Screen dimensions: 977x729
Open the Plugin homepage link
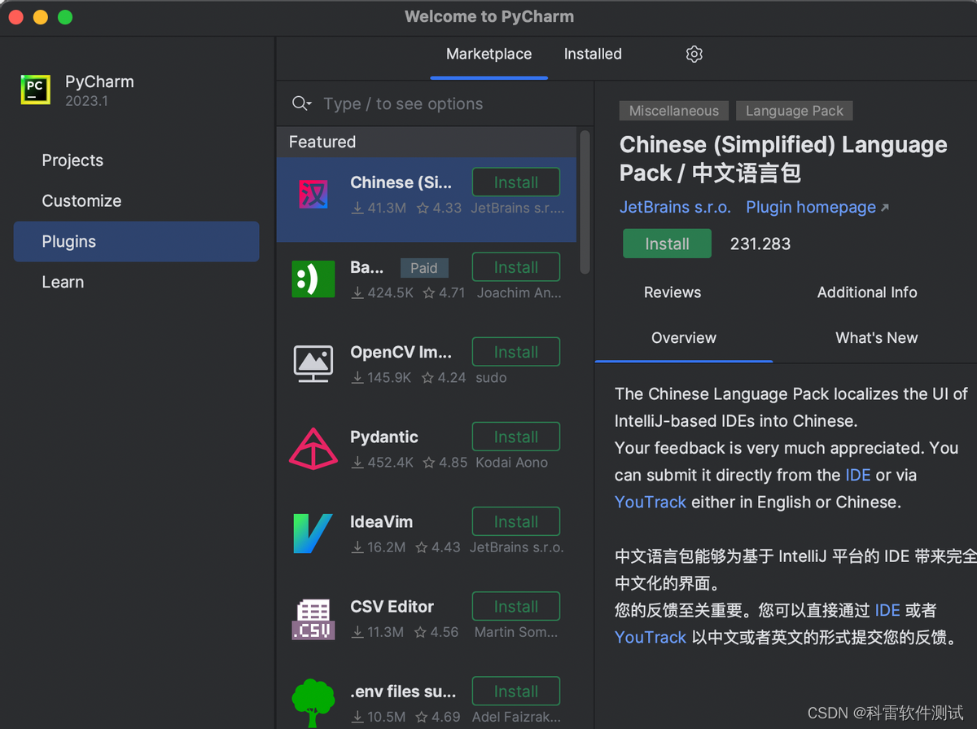811,207
